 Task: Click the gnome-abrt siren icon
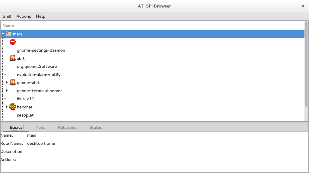tap(13, 82)
